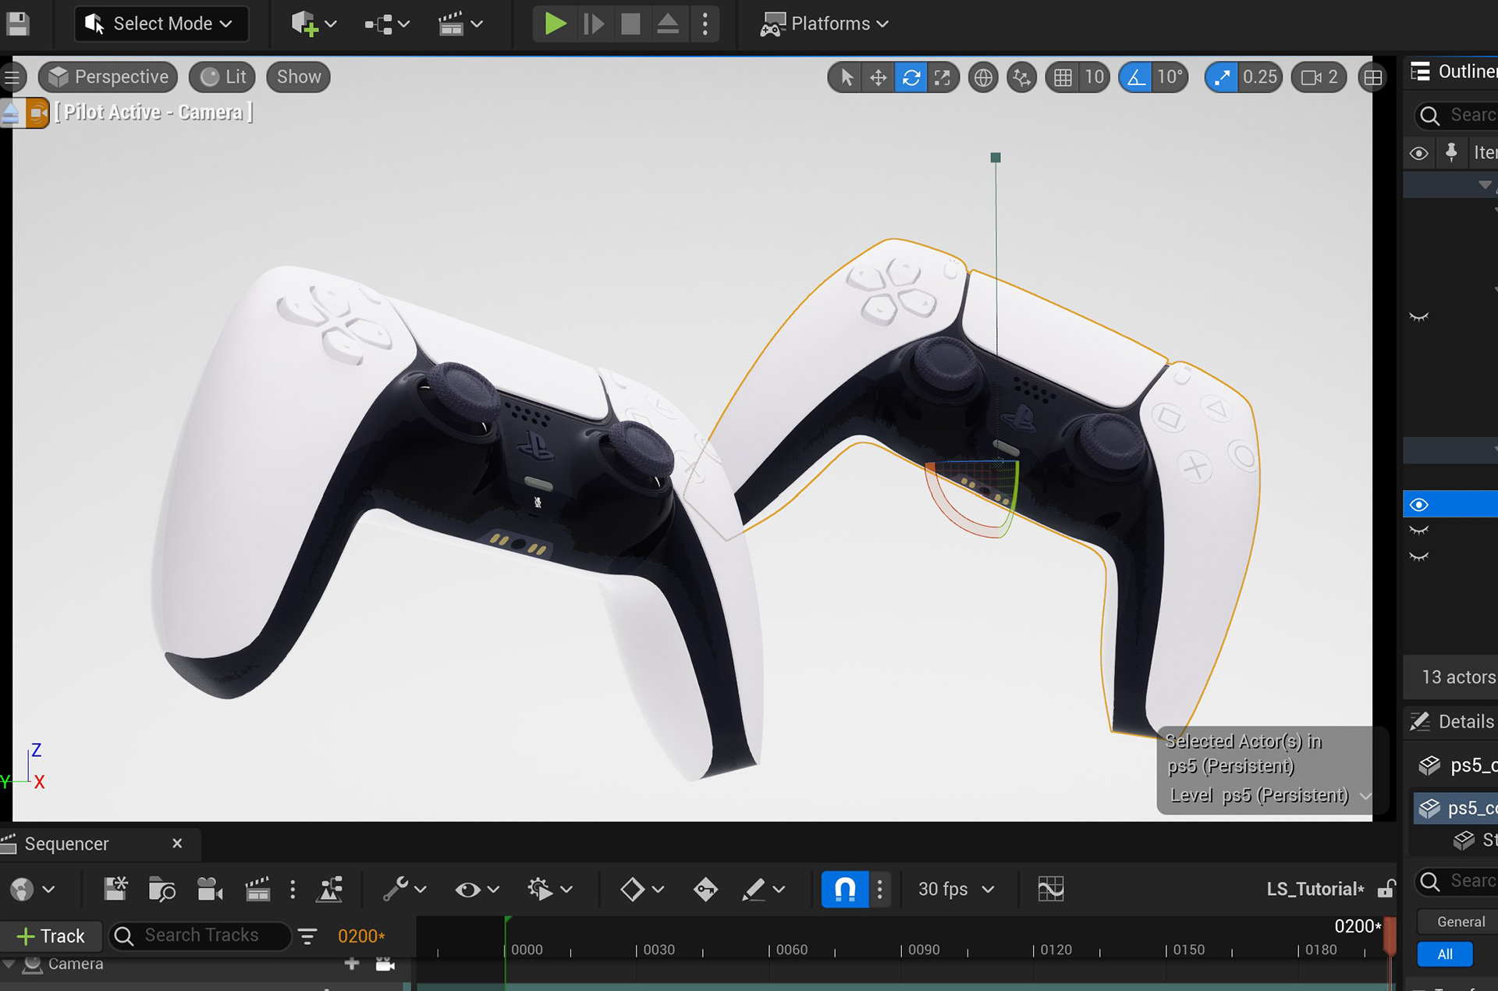Click the Sequencer camera cut icon

(209, 889)
